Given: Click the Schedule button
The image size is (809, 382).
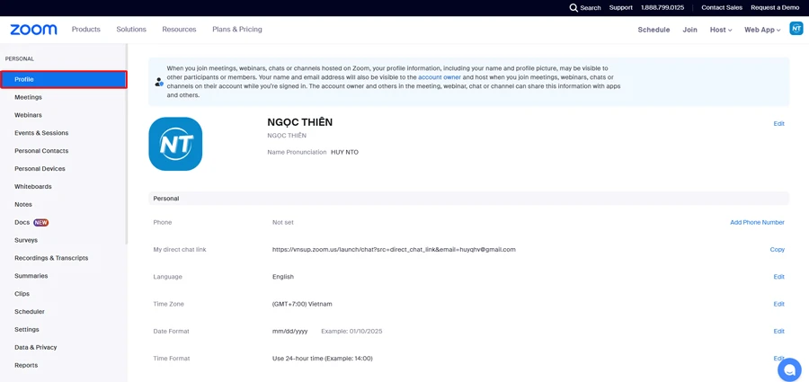Looking at the screenshot, I should (x=653, y=30).
